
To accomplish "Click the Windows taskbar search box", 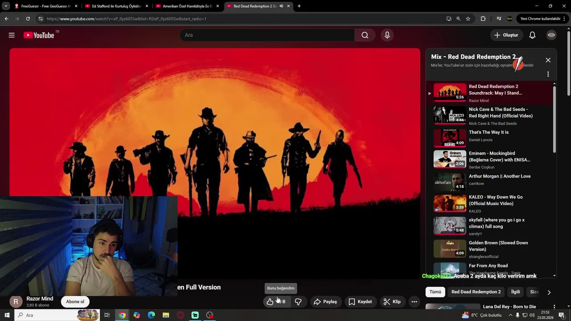I will pyautogui.click(x=57, y=315).
